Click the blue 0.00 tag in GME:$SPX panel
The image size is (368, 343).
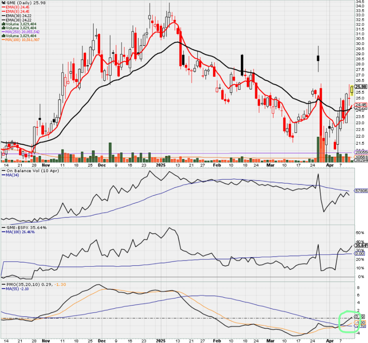point(360,254)
